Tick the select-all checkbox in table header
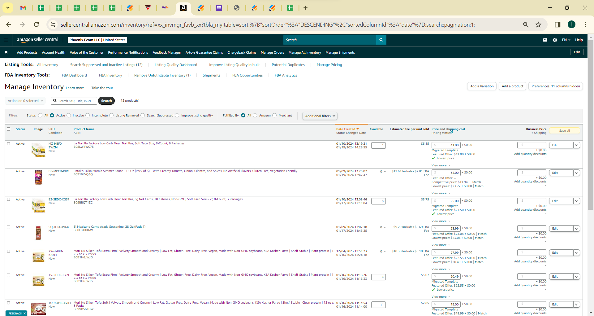This screenshot has height=316, width=594. pyautogui.click(x=9, y=129)
